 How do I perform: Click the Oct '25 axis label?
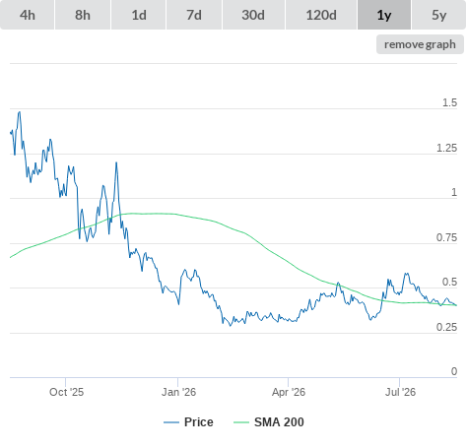[66, 392]
